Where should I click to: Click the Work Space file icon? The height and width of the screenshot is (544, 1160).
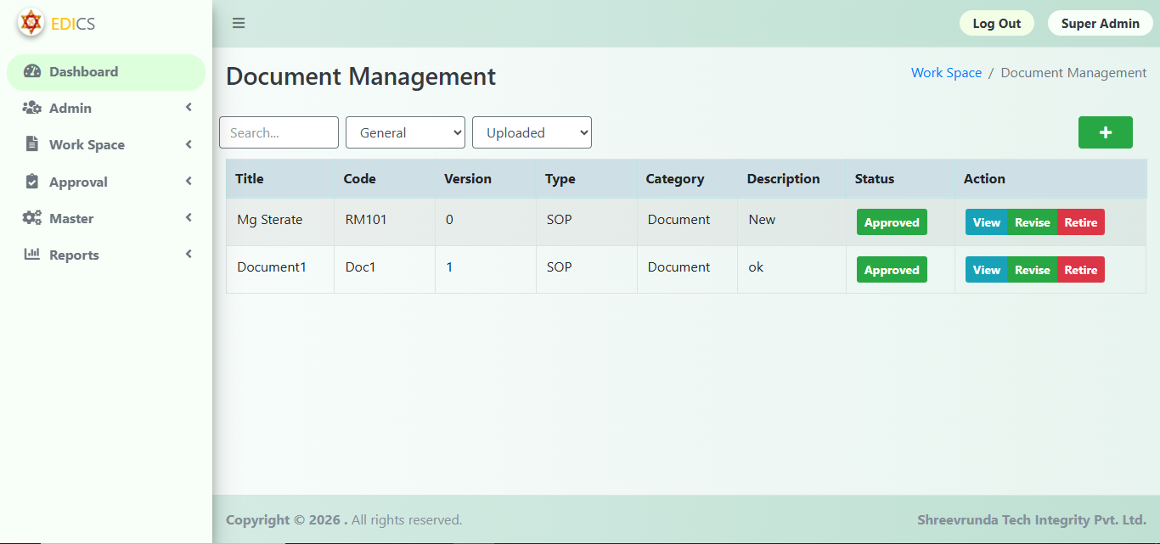(32, 144)
